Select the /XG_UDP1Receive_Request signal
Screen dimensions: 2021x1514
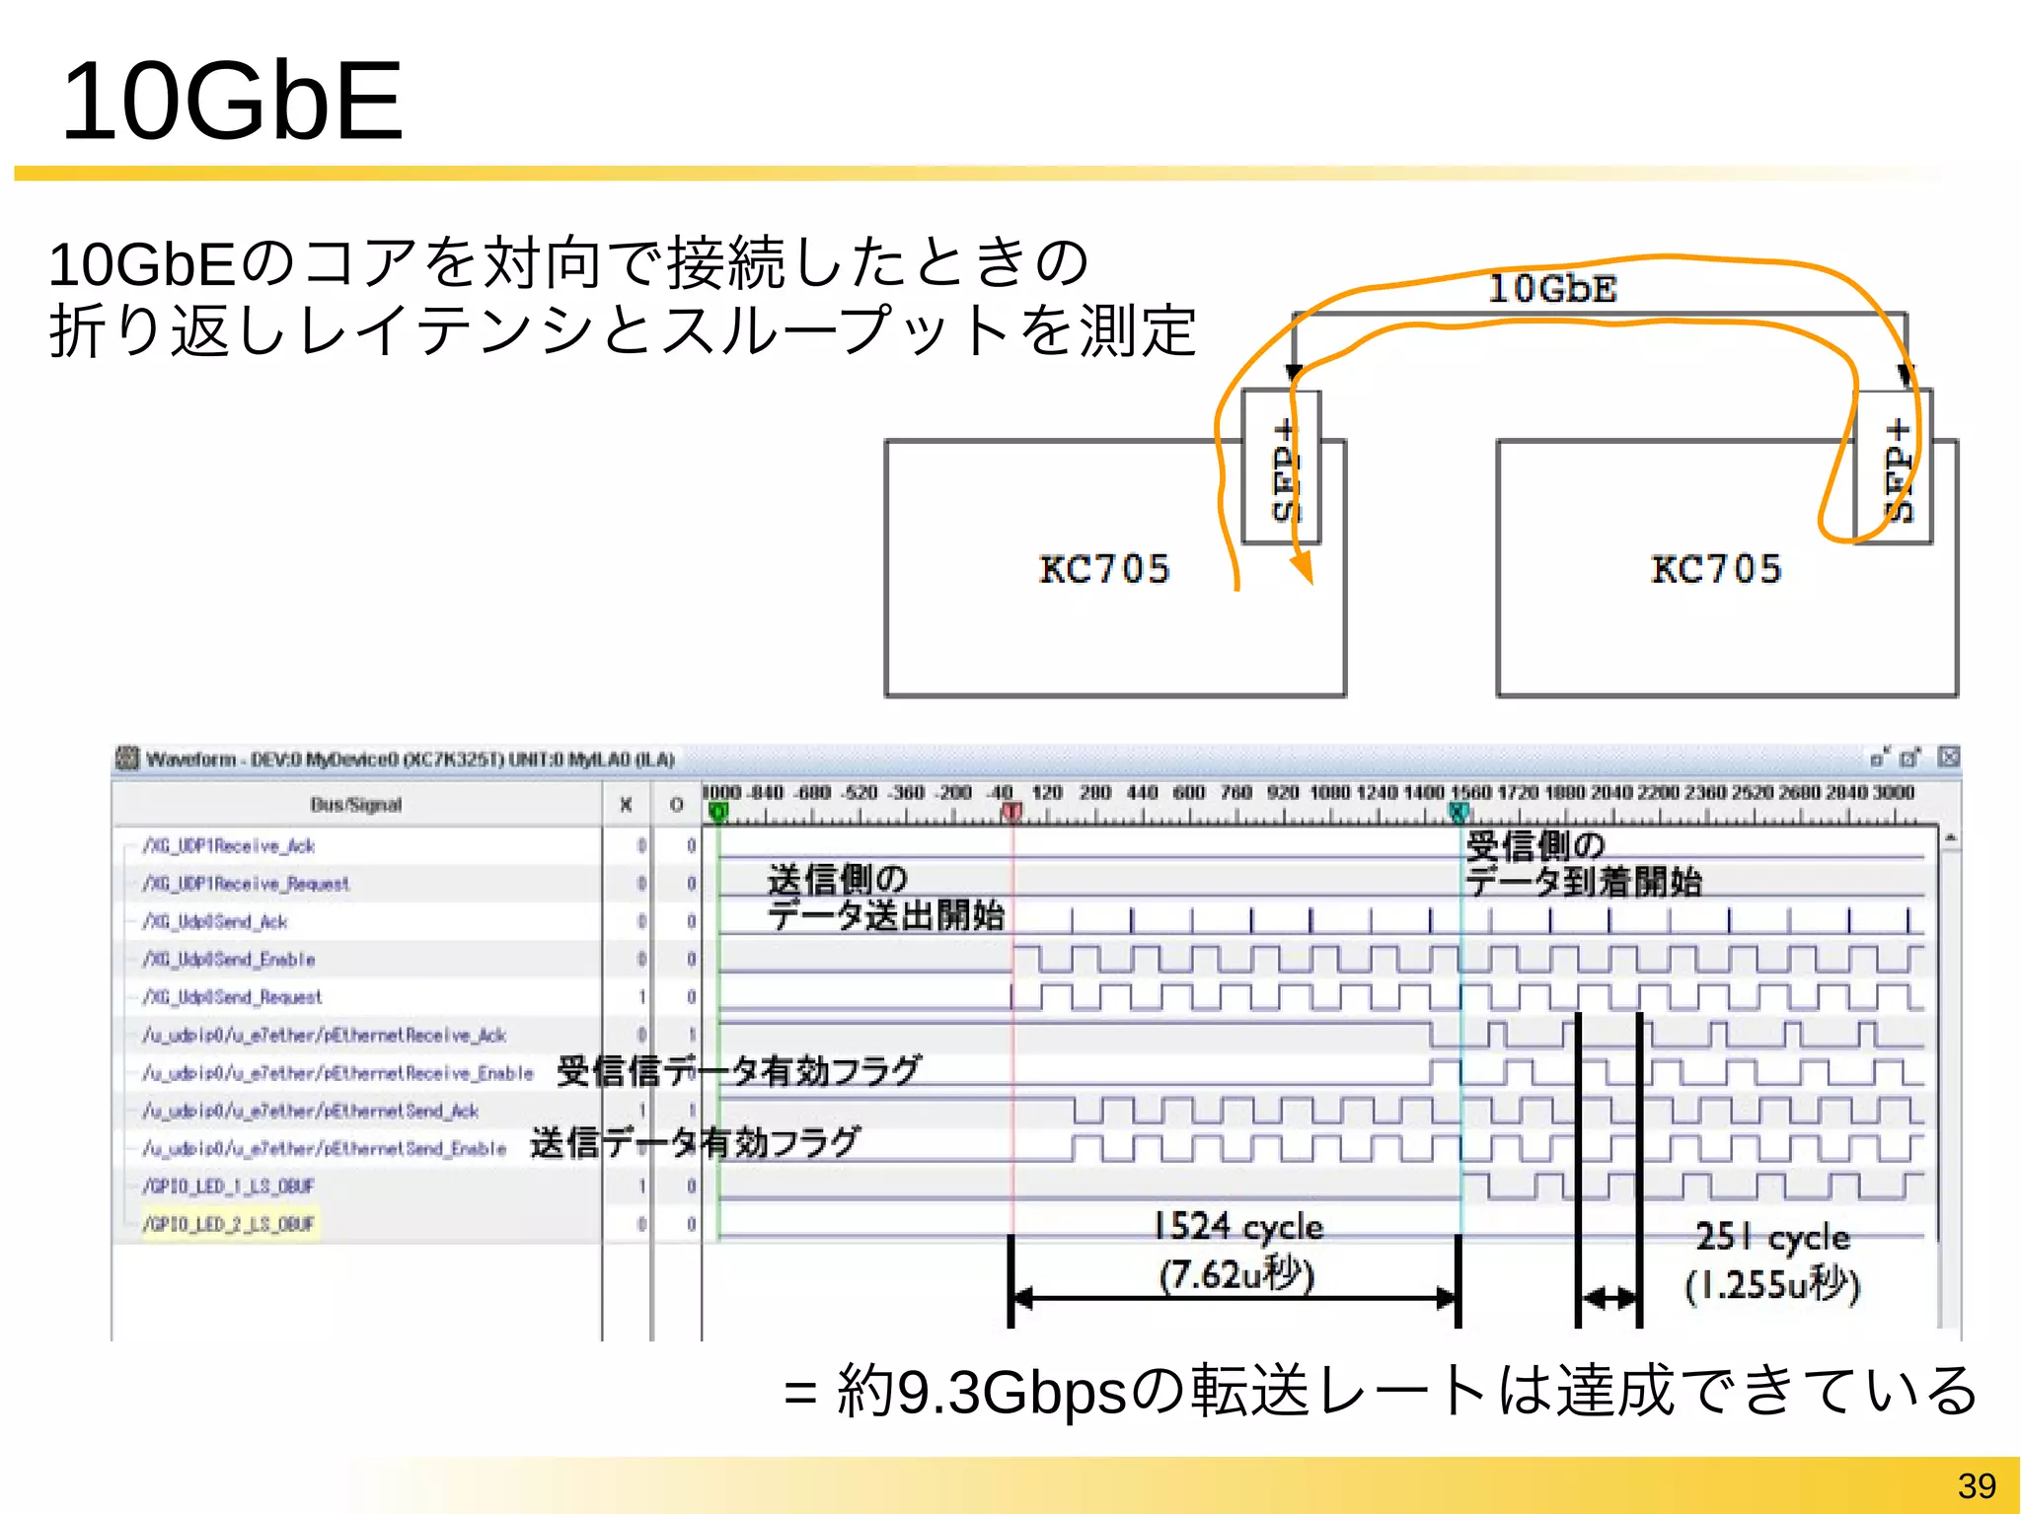[x=246, y=884]
